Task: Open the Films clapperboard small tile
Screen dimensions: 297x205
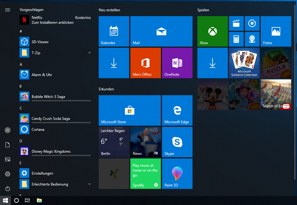Action: click(x=236, y=23)
